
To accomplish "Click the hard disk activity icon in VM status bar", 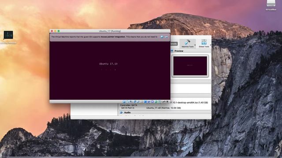I will pos(124,102).
